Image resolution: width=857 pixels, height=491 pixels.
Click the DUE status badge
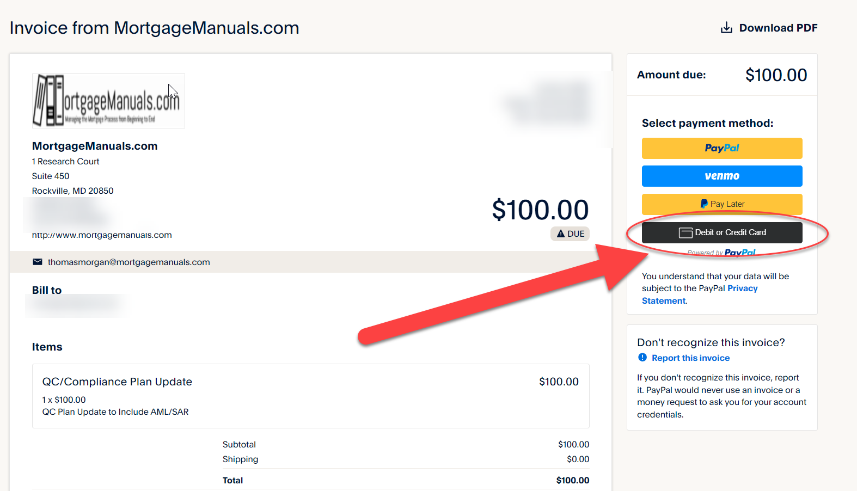tap(570, 234)
